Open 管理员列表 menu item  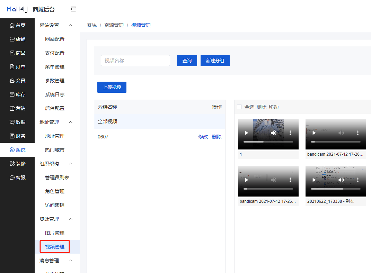(57, 178)
